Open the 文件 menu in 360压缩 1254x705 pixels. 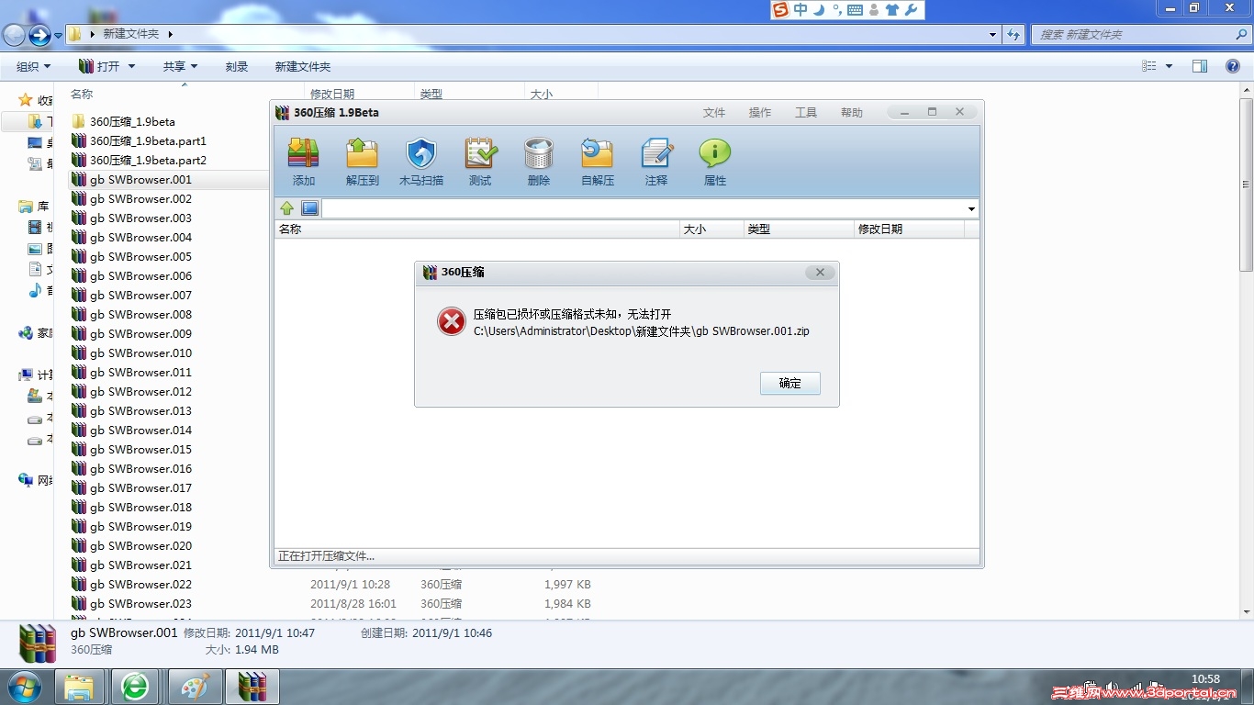click(714, 113)
